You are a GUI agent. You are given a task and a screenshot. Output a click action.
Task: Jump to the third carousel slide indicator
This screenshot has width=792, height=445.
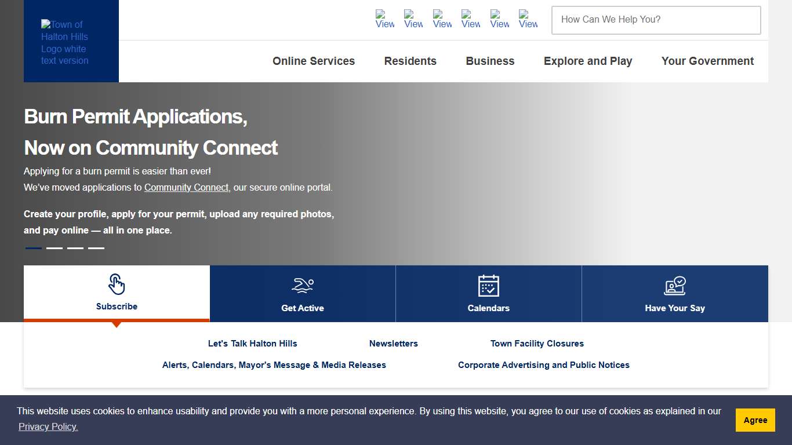pyautogui.click(x=75, y=248)
